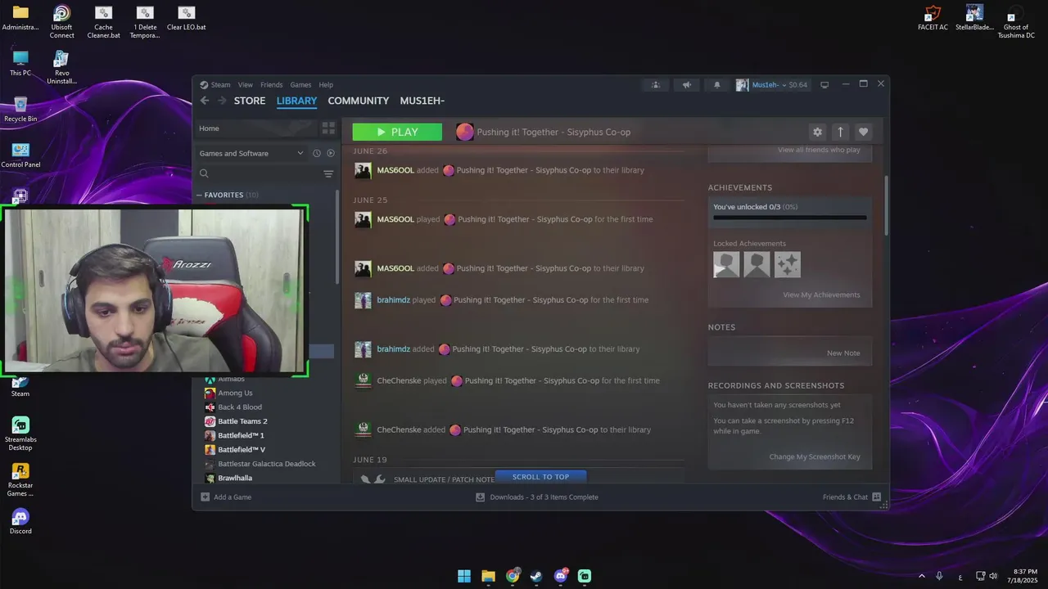Switch to the STORE tab
The image size is (1048, 589).
point(250,101)
